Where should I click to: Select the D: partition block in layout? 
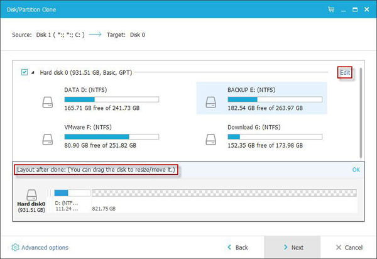click(72, 193)
